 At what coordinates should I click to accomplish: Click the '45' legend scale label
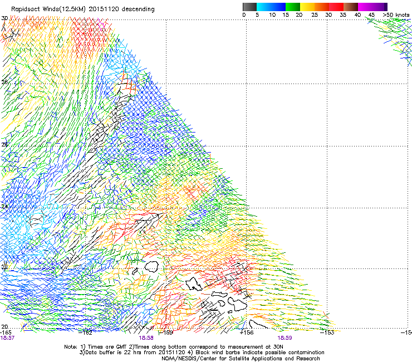click(x=371, y=15)
